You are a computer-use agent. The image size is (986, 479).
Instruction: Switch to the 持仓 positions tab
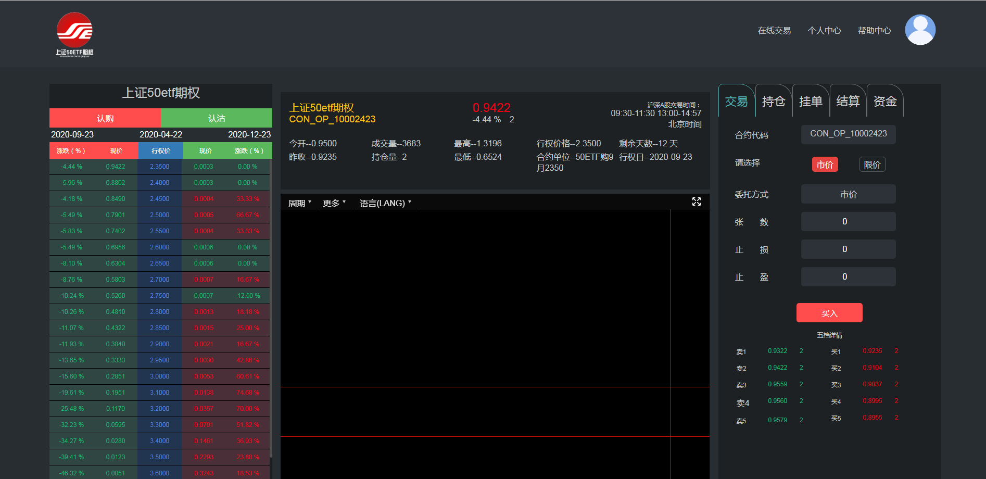coord(773,101)
